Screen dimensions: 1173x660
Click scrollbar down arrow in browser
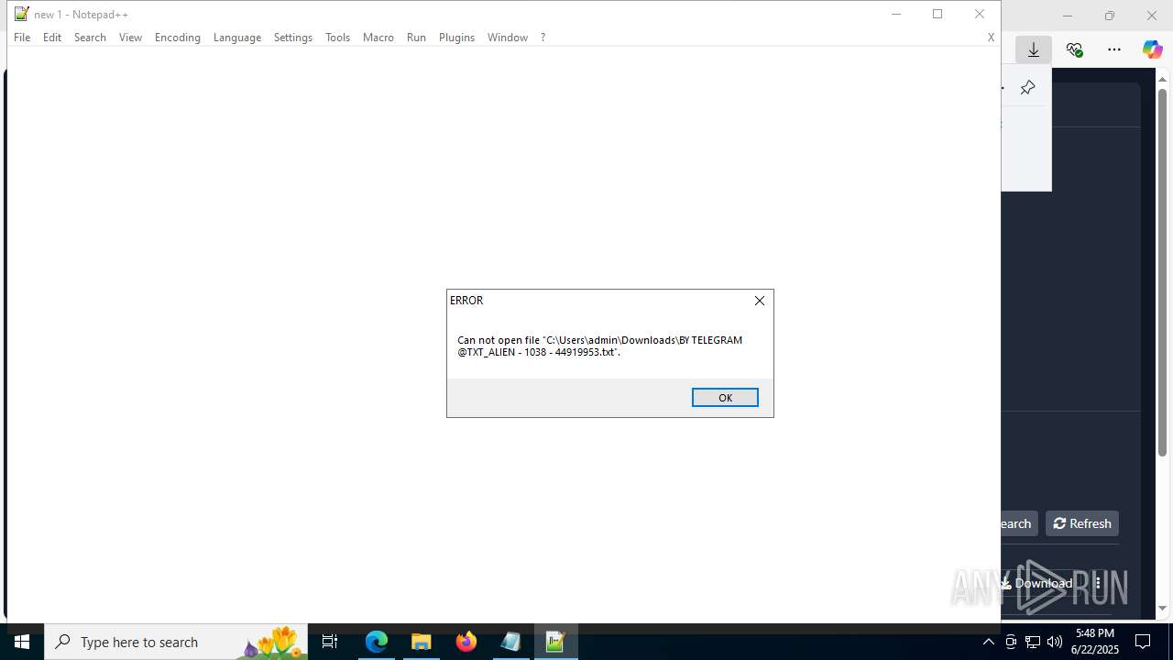(x=1163, y=609)
